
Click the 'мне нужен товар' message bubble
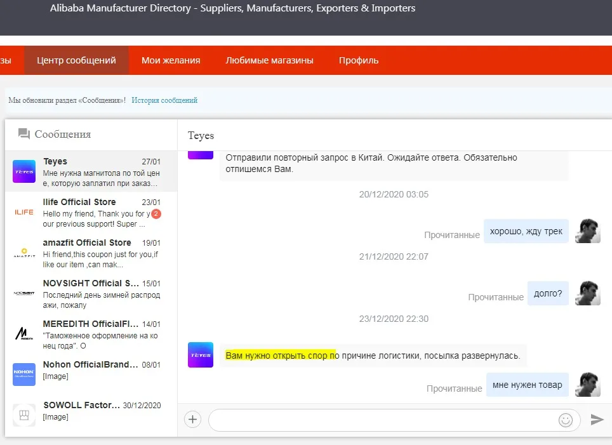tap(528, 385)
